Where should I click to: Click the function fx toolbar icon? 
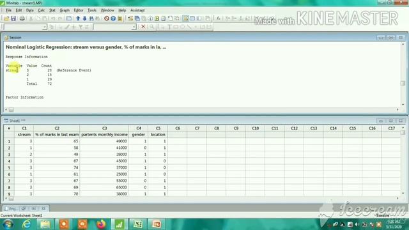pos(218,19)
